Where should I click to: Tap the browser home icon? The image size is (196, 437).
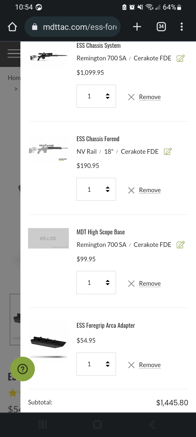tap(13, 26)
